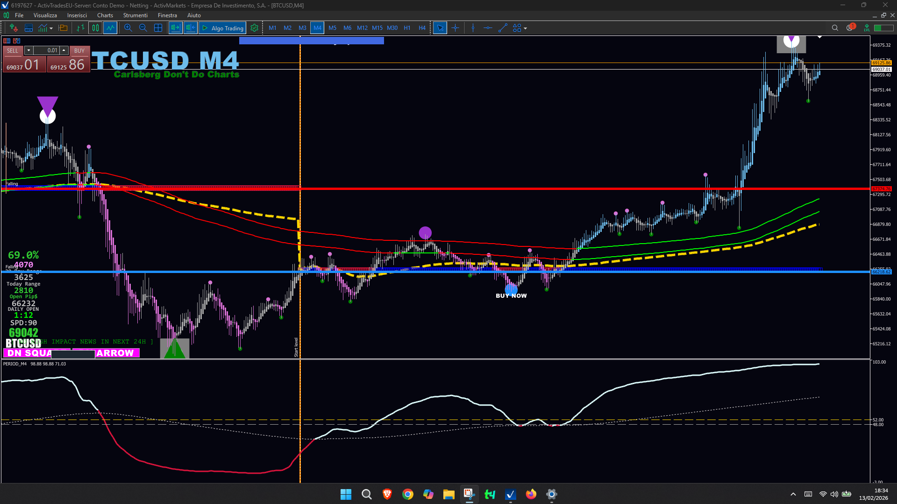Image resolution: width=897 pixels, height=504 pixels.
Task: Pick the horizontal line drawing tool
Action: 488,28
